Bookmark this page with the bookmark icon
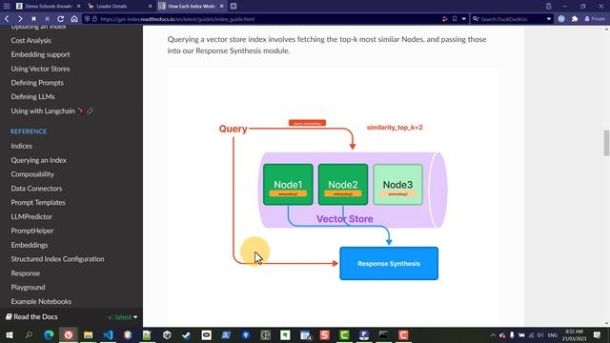610x343 pixels. 455,19
